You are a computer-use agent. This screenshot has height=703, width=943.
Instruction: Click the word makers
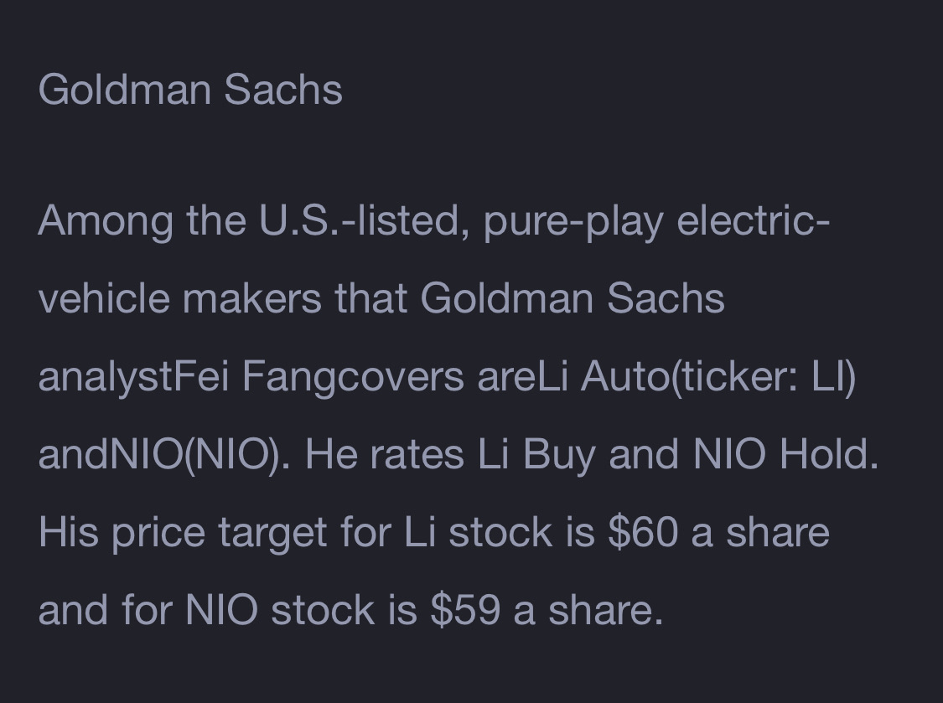click(x=252, y=299)
